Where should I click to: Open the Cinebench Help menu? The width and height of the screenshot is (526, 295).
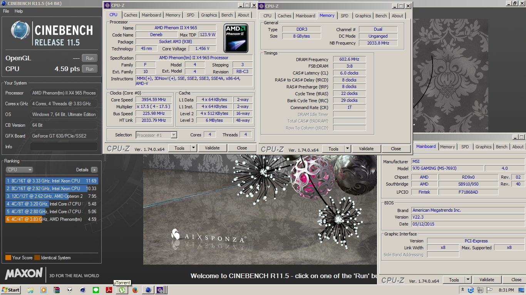click(19, 11)
